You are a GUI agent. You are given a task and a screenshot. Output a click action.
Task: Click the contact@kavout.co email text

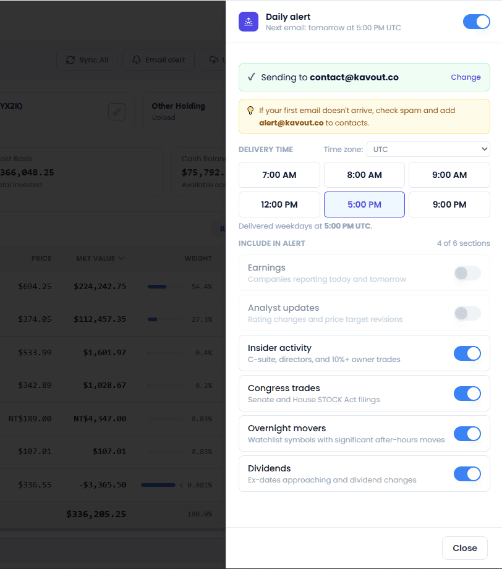pyautogui.click(x=354, y=77)
